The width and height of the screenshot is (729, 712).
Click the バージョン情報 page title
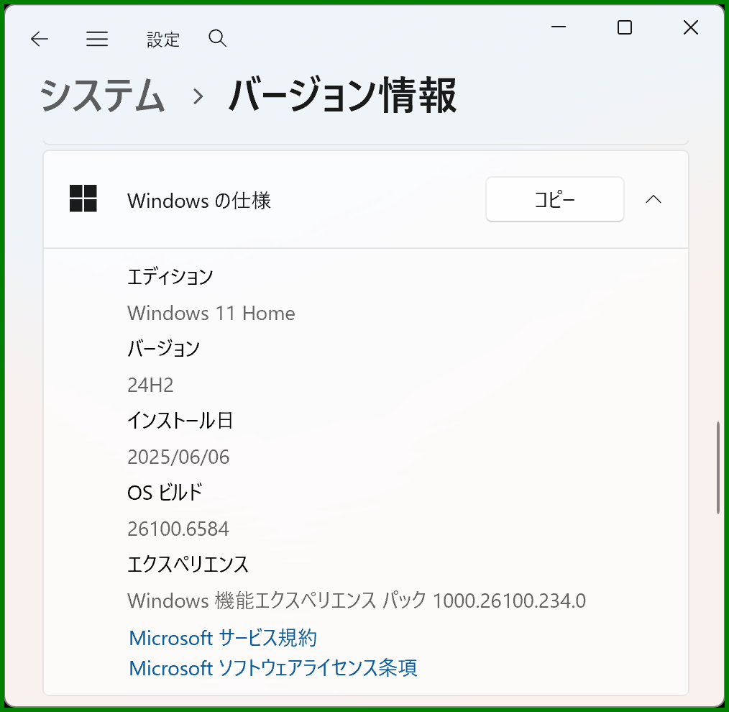pyautogui.click(x=343, y=96)
